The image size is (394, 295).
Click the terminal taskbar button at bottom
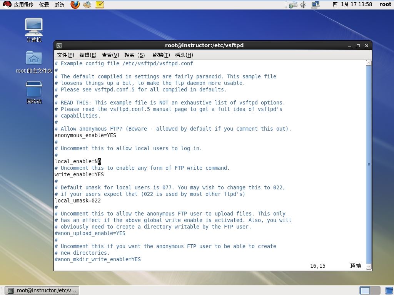point(42,290)
